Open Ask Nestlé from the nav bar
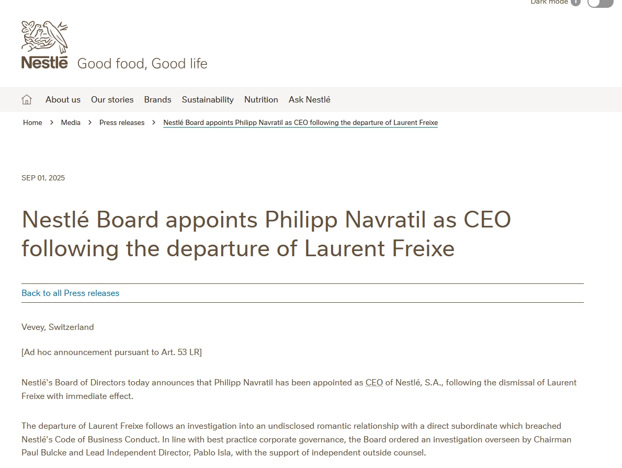Screen dimensions: 622x468 coord(309,99)
